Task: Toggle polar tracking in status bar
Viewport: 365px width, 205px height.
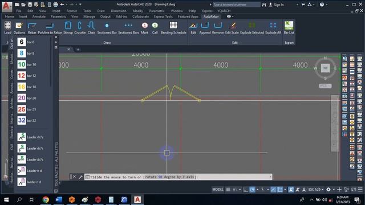Action: point(252,190)
